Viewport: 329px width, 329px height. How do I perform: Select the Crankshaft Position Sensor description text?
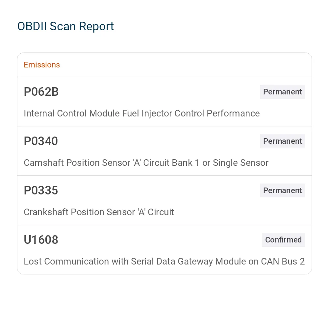99,212
